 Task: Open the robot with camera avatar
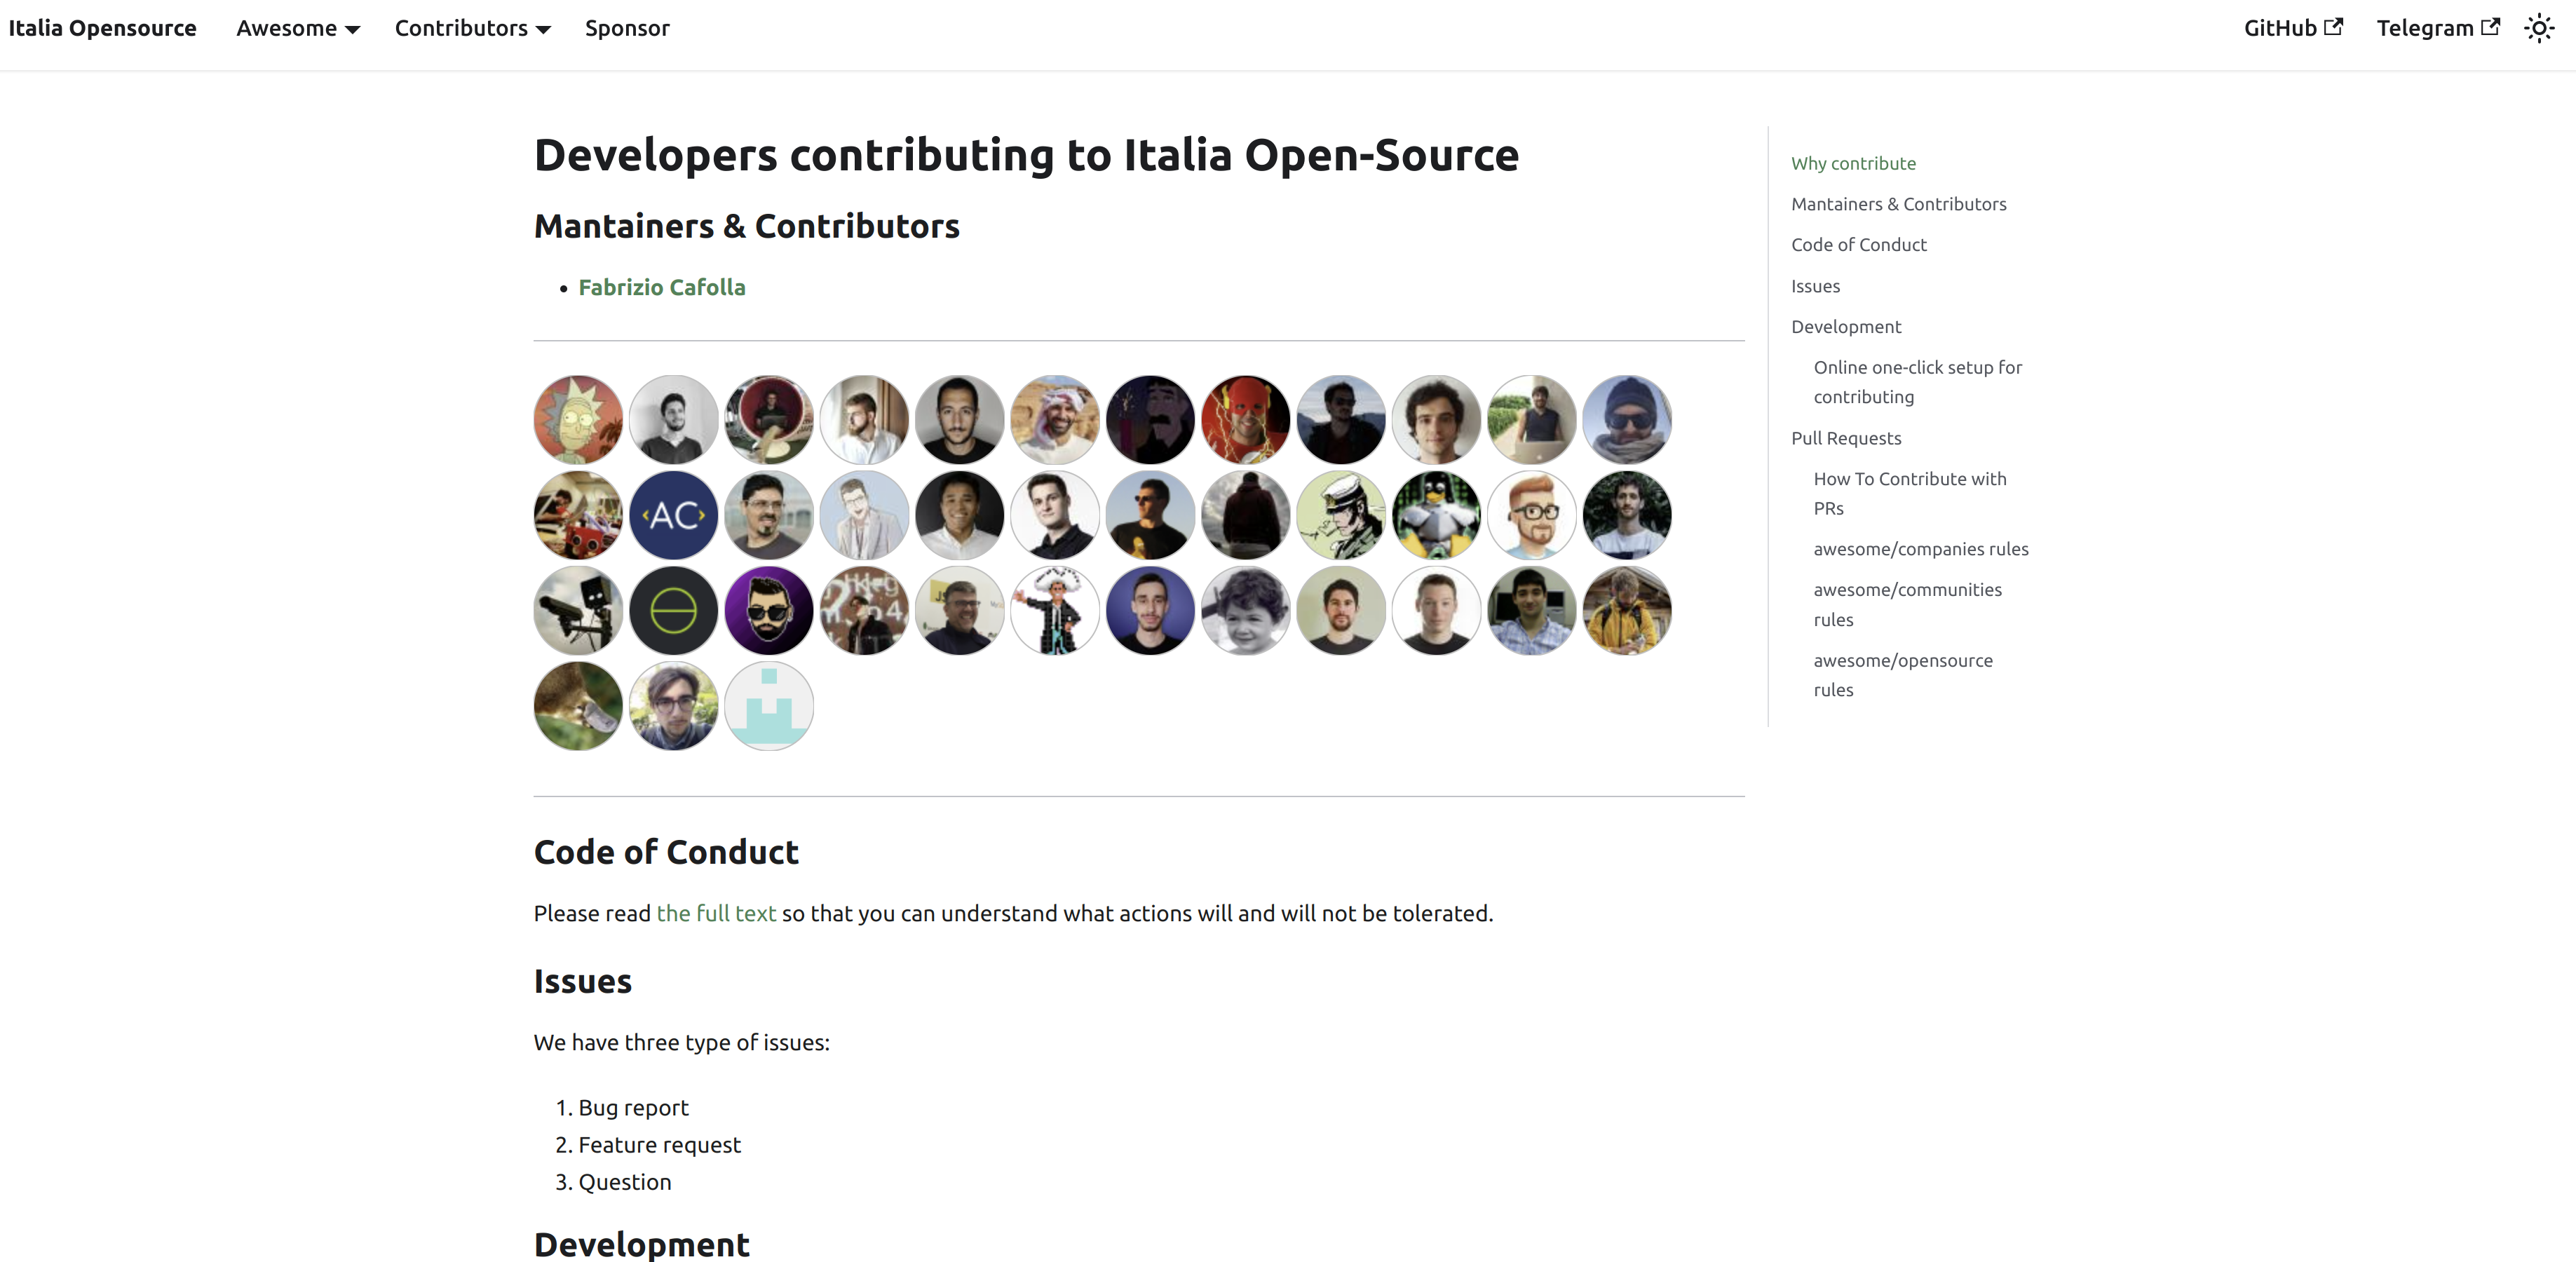pyautogui.click(x=578, y=611)
